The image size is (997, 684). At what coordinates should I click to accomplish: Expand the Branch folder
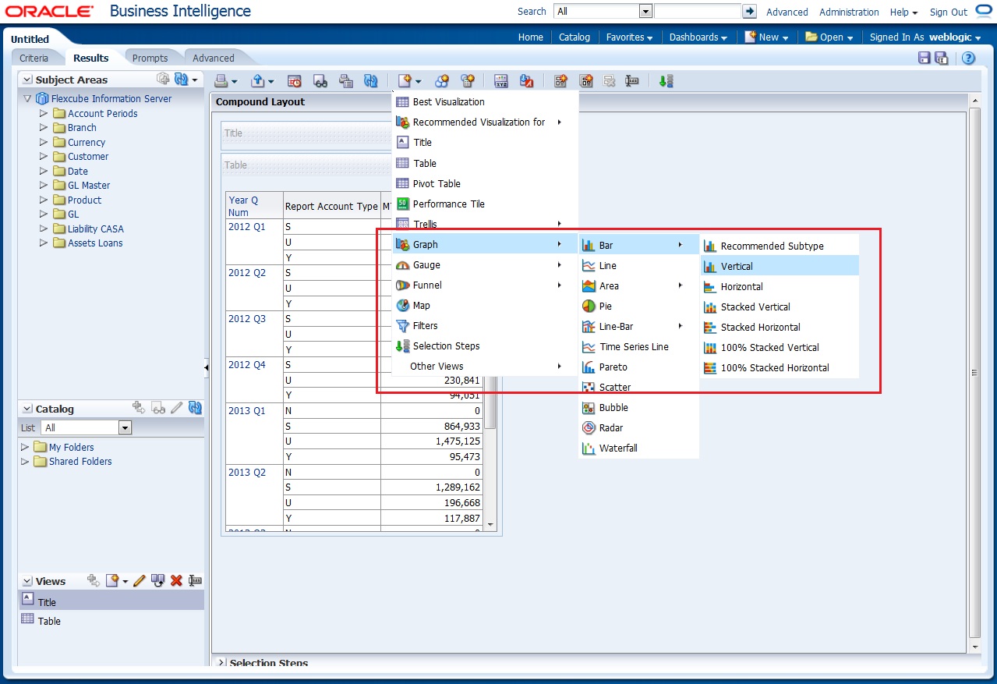[44, 128]
